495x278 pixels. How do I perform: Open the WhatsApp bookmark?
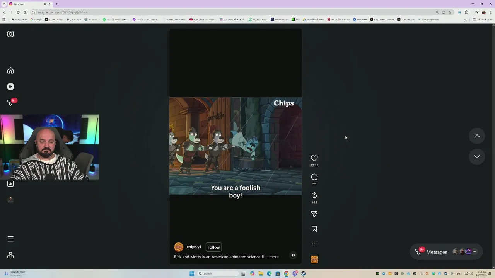258,19
